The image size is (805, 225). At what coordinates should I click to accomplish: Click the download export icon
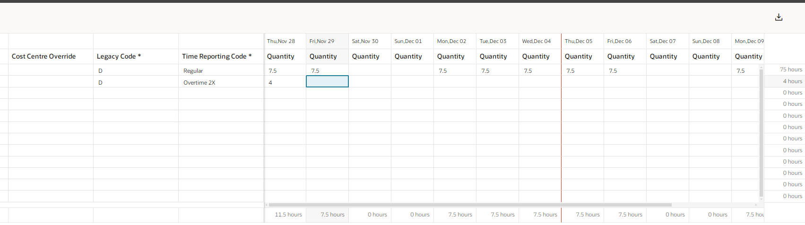pos(779,17)
